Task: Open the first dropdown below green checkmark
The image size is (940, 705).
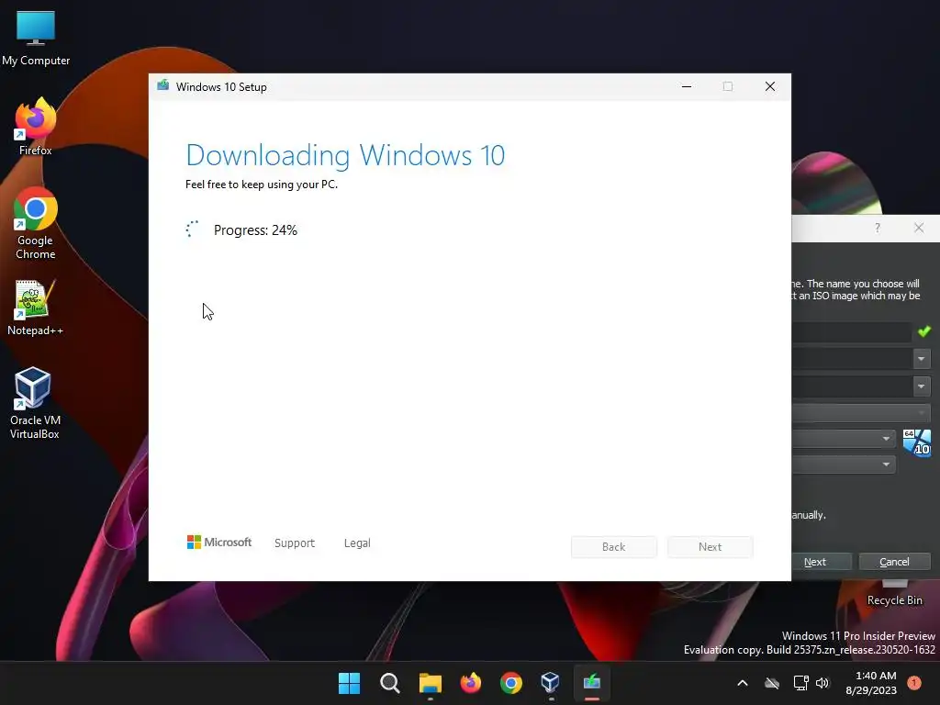Action: [922, 359]
